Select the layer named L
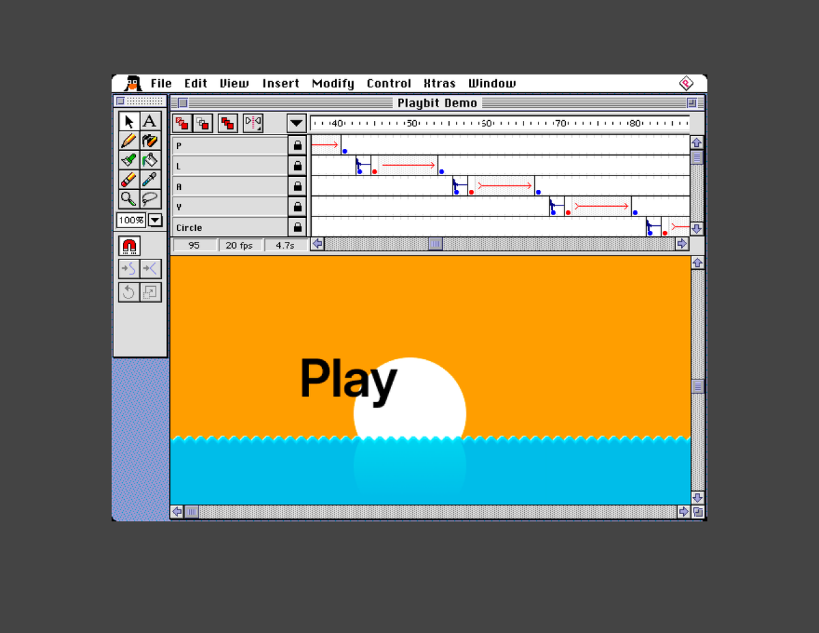This screenshot has height=633, width=819. [230, 166]
